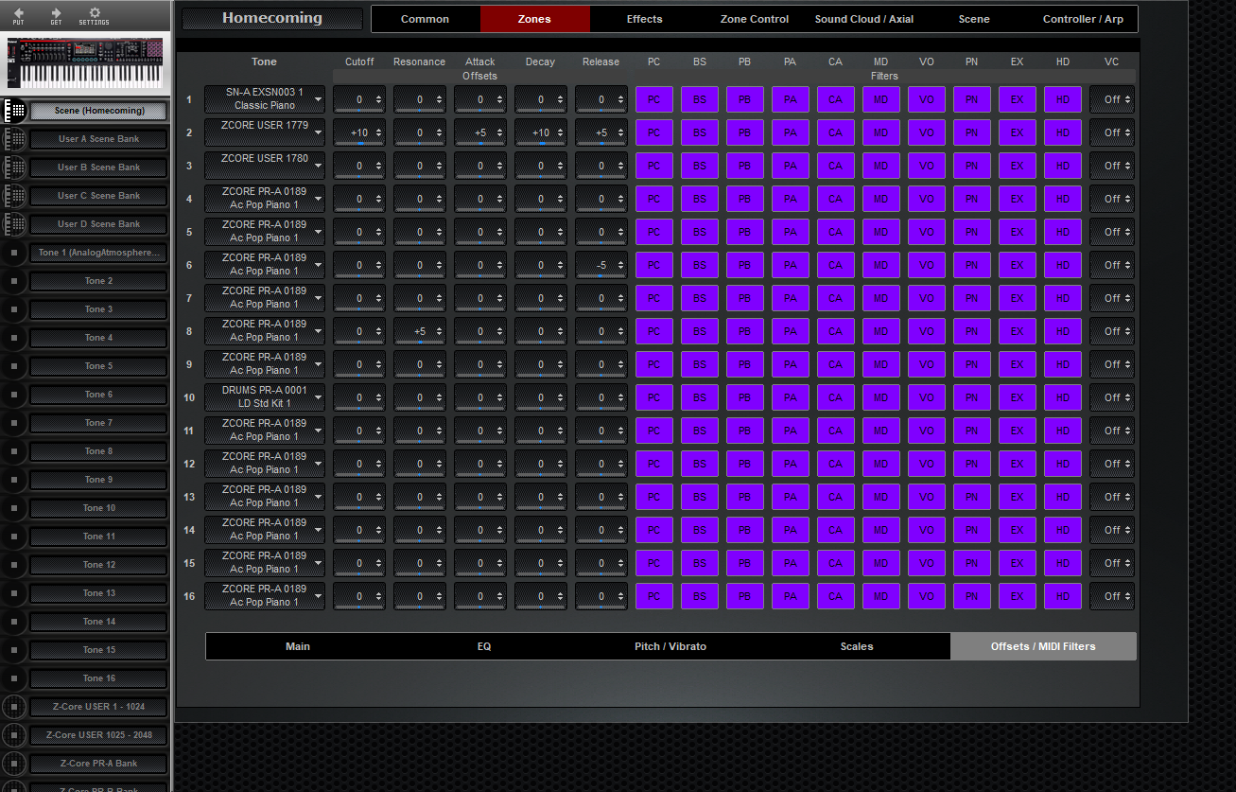This screenshot has width=1236, height=792.
Task: Select the User B Scene Bank button
Action: tap(98, 167)
